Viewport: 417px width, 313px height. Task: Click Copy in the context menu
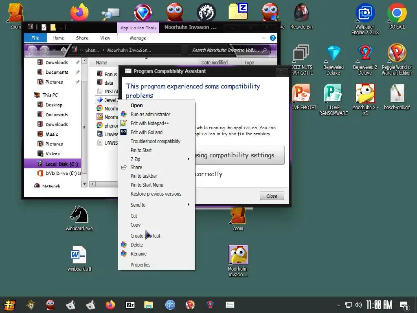coord(135,225)
